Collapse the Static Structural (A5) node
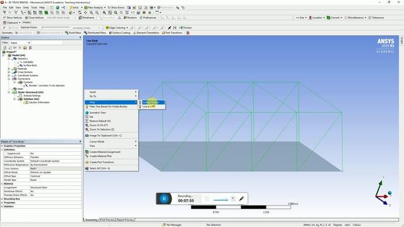The width and height of the screenshot is (404, 227). [9, 92]
